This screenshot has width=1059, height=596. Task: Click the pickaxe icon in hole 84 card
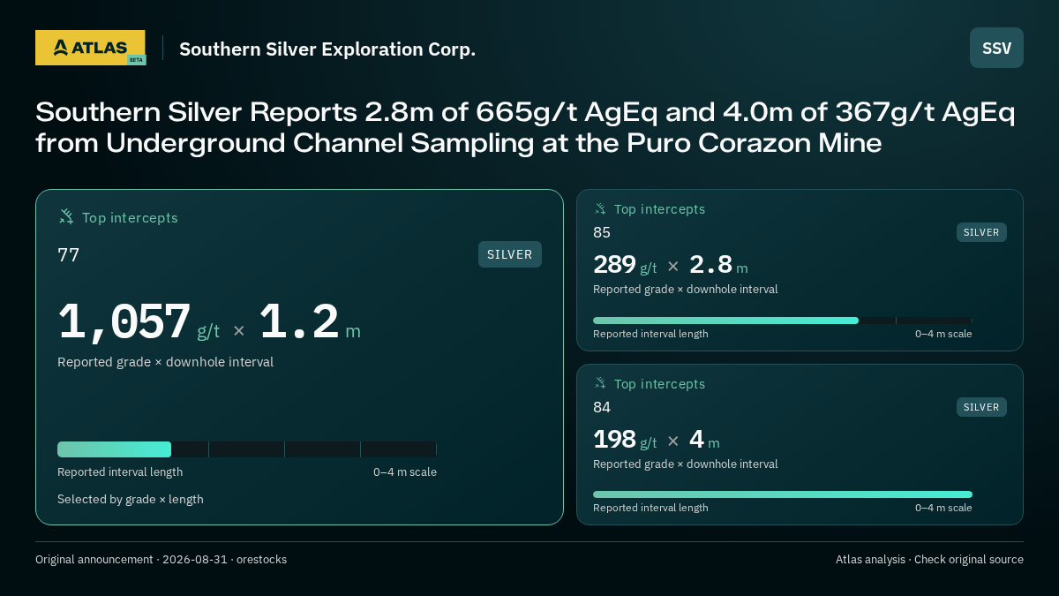click(x=600, y=384)
